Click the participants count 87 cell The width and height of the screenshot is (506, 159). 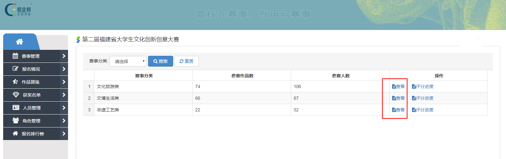tap(340, 98)
